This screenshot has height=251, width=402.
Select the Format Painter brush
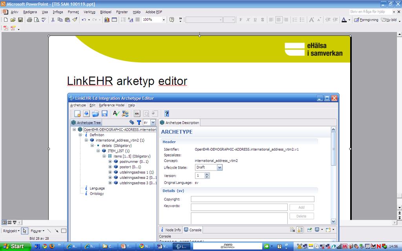point(75,20)
